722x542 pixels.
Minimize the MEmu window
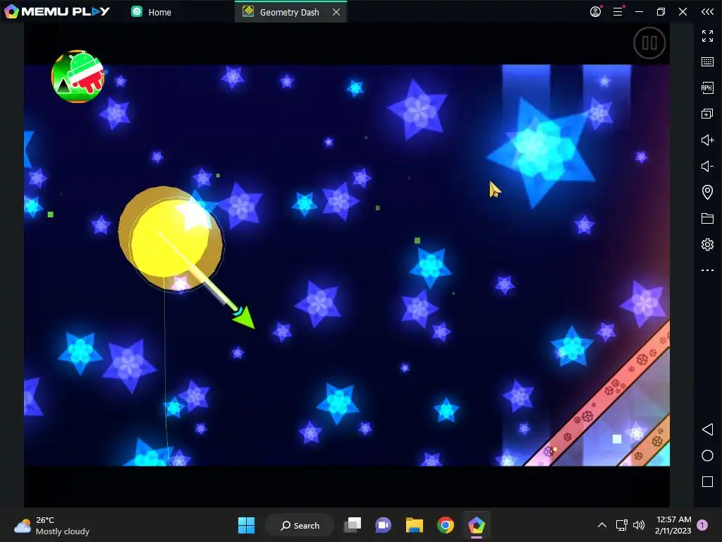(x=639, y=11)
